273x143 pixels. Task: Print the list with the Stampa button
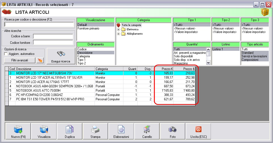(95, 131)
